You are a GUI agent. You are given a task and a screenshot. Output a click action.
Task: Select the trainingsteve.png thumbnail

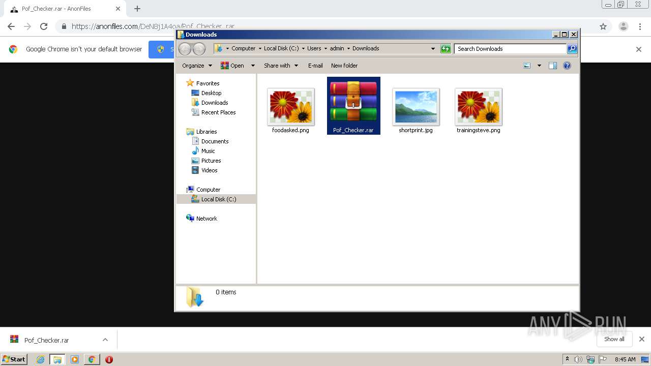(479, 110)
